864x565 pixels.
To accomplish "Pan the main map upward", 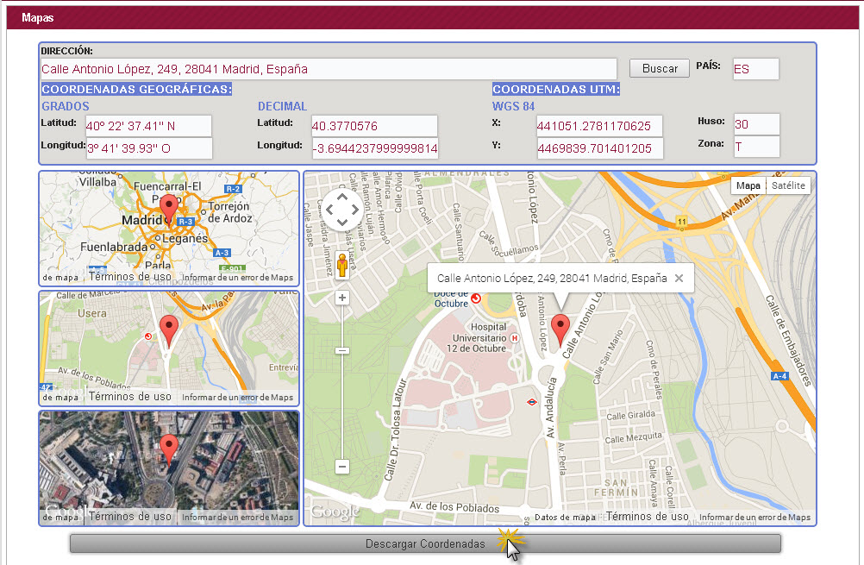I will click(x=342, y=197).
